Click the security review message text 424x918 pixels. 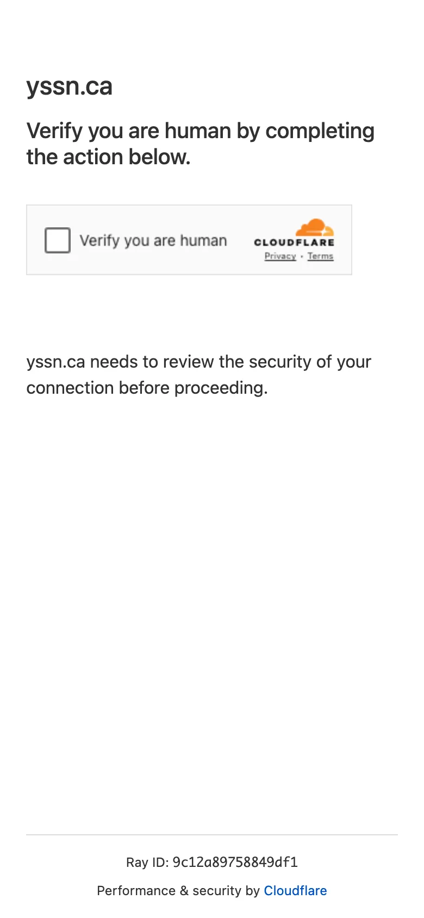coord(199,374)
